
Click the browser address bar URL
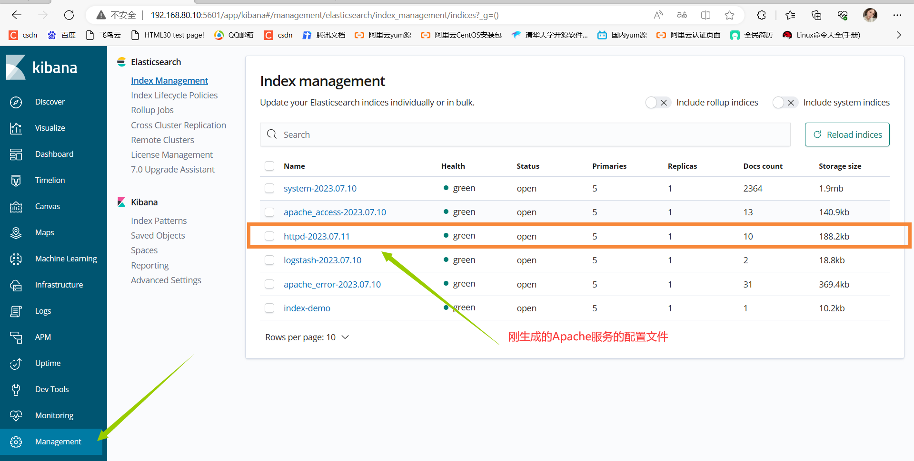[324, 15]
